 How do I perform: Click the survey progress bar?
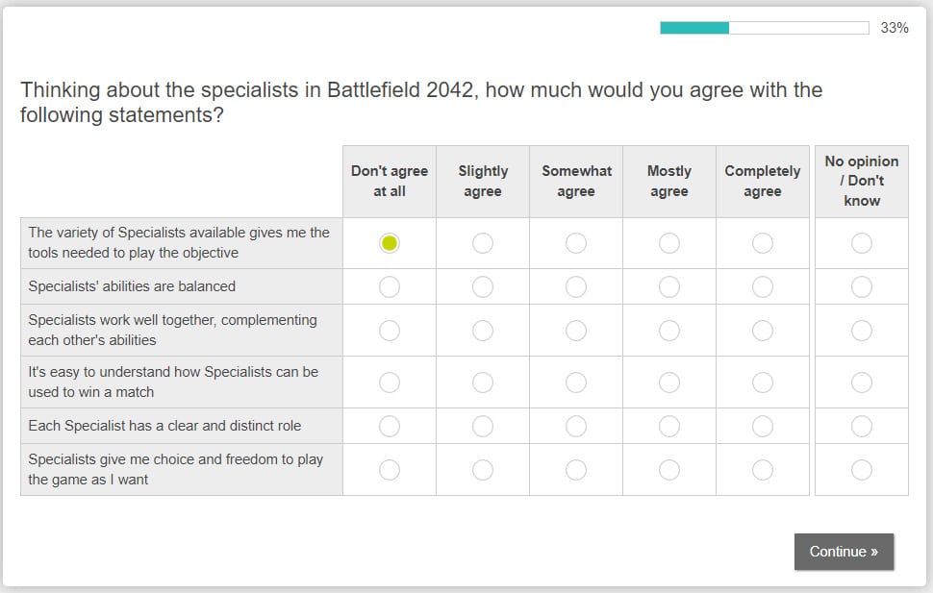[x=764, y=28]
